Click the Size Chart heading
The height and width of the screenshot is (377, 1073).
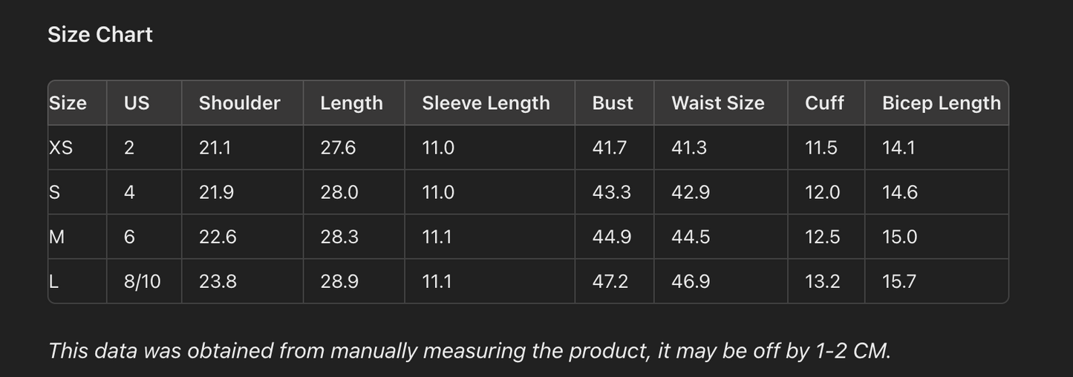[x=100, y=35]
